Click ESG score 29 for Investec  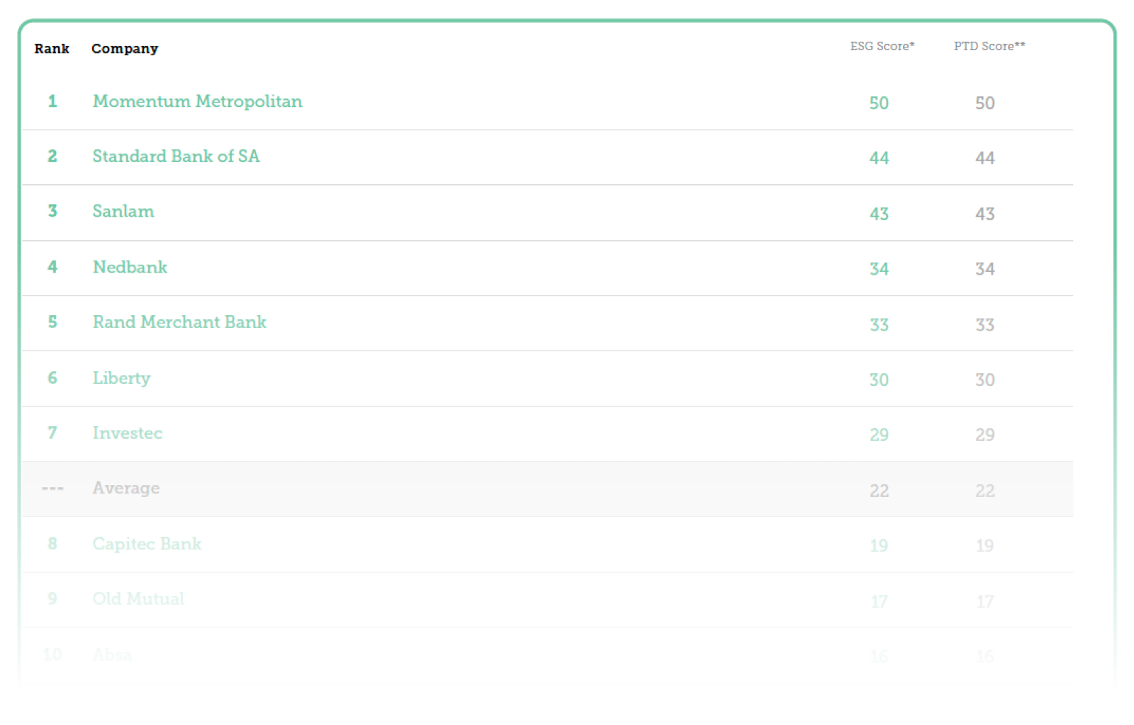click(x=879, y=435)
